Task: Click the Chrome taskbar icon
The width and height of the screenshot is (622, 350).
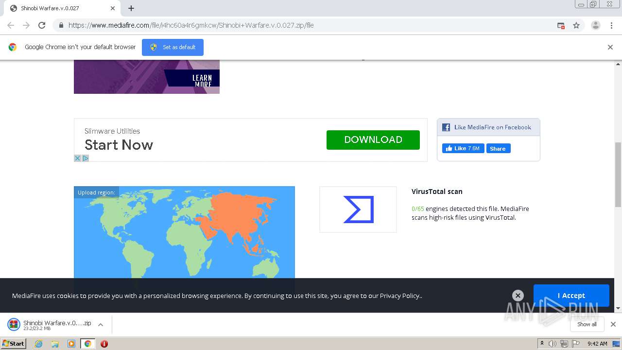Action: (x=87, y=344)
